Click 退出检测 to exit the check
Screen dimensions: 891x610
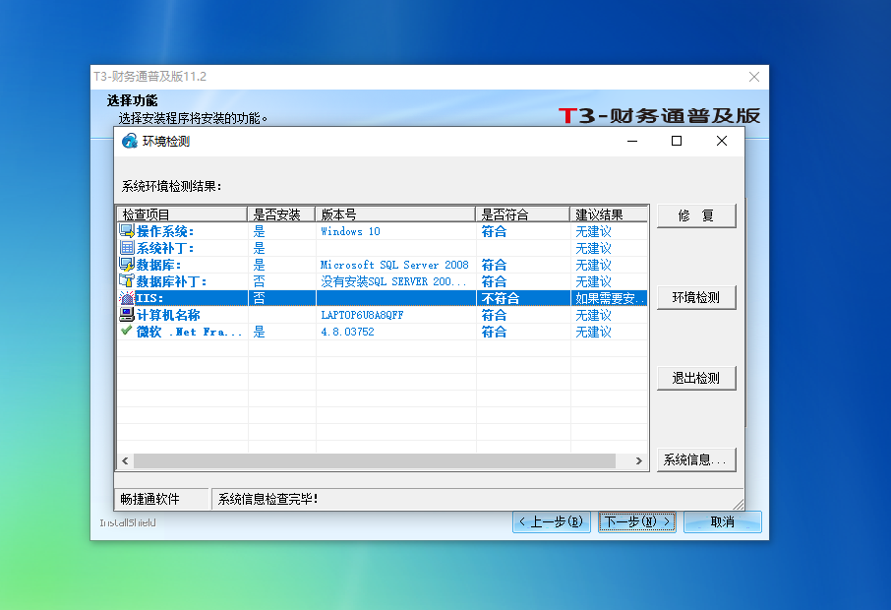pos(696,378)
